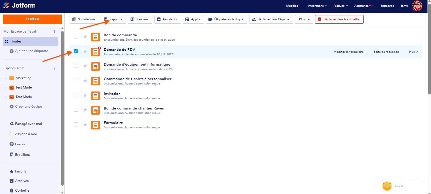
Task: Uncheck the Demande de RDV checkbox
Action: coord(76,51)
